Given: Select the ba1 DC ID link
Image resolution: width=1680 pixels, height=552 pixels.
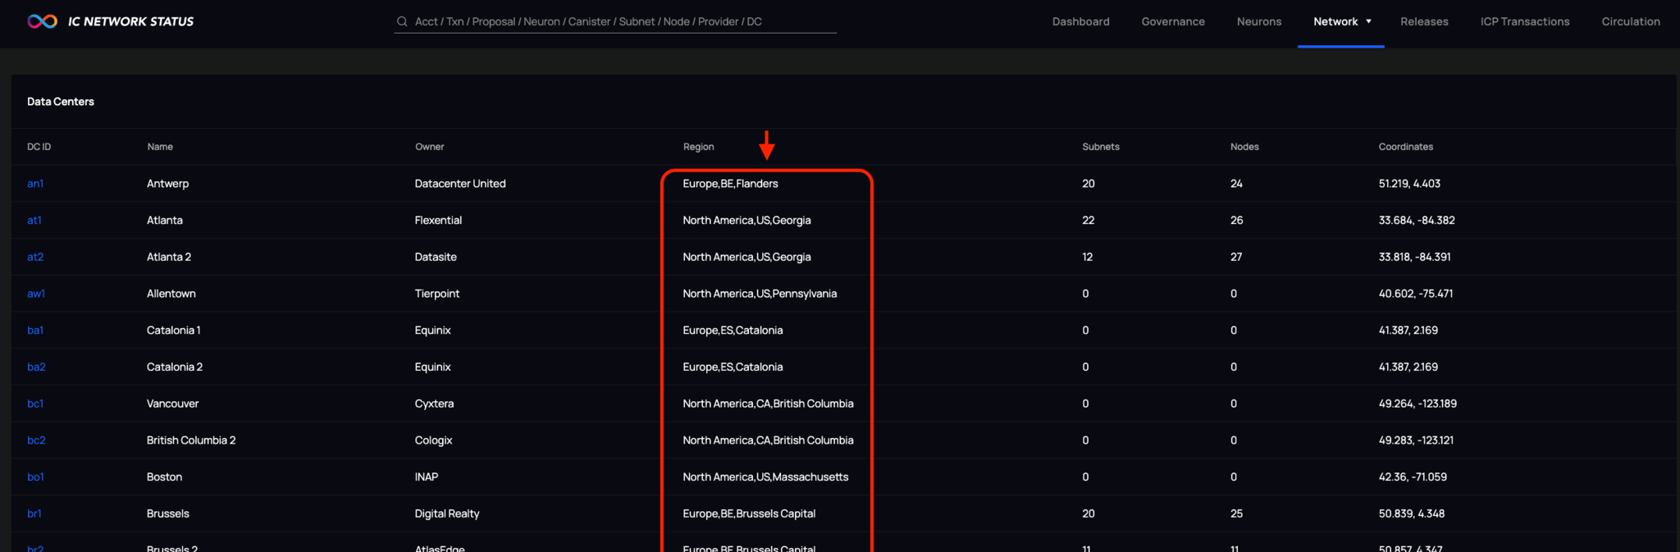Looking at the screenshot, I should (x=35, y=331).
